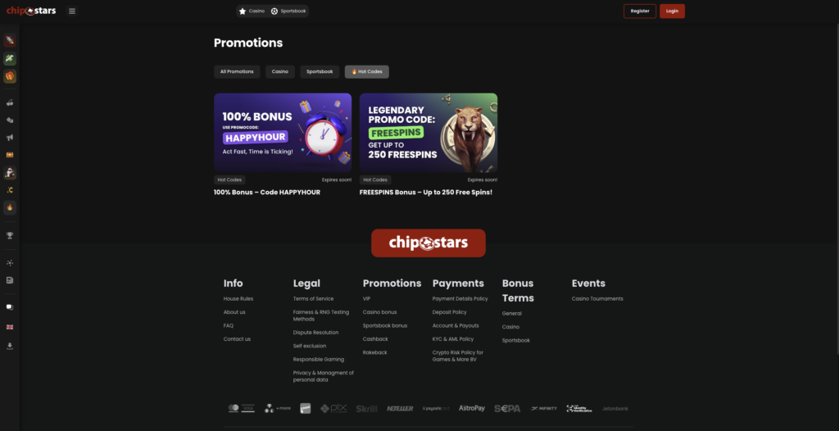This screenshot has height=431, width=839.
Task: Select the All Promotions filter
Action: (237, 72)
